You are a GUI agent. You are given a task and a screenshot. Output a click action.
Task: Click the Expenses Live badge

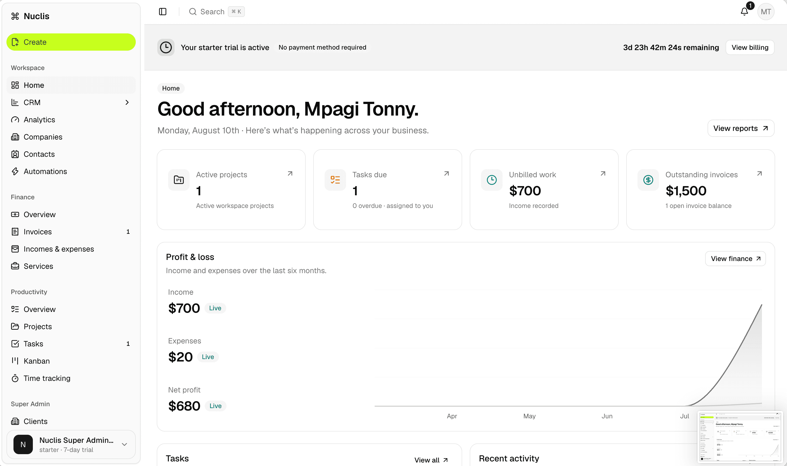click(x=208, y=357)
